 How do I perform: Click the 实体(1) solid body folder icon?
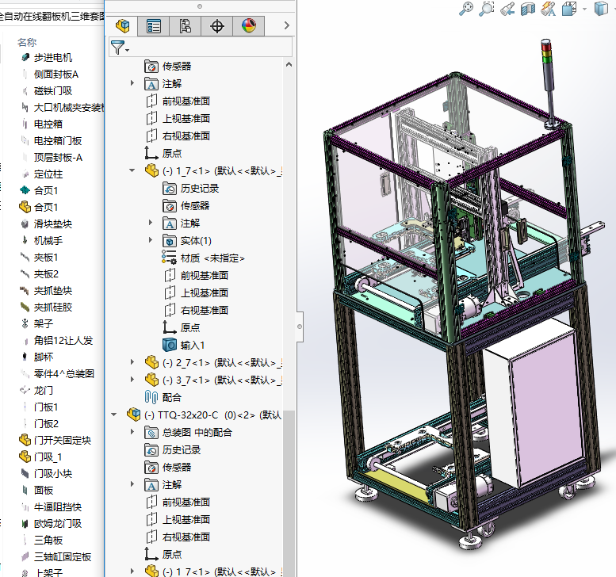pyautogui.click(x=170, y=240)
